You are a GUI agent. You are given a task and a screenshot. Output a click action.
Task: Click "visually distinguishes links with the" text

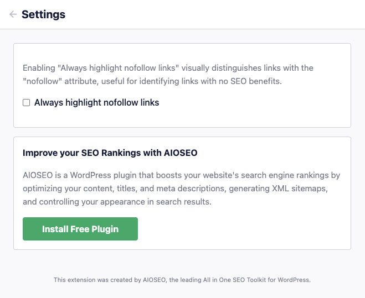248,68
